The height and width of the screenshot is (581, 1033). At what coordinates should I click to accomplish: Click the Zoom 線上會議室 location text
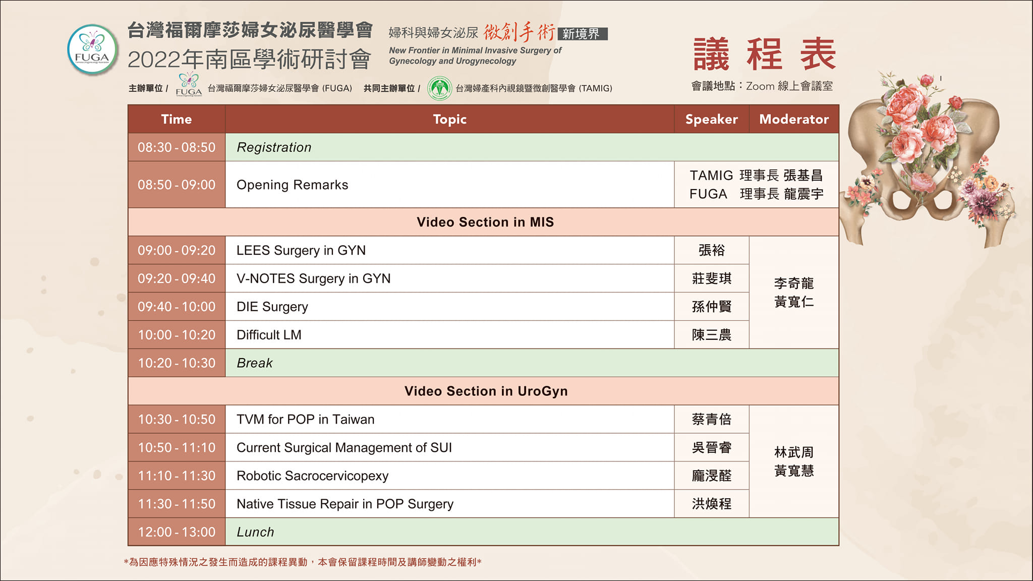point(788,86)
